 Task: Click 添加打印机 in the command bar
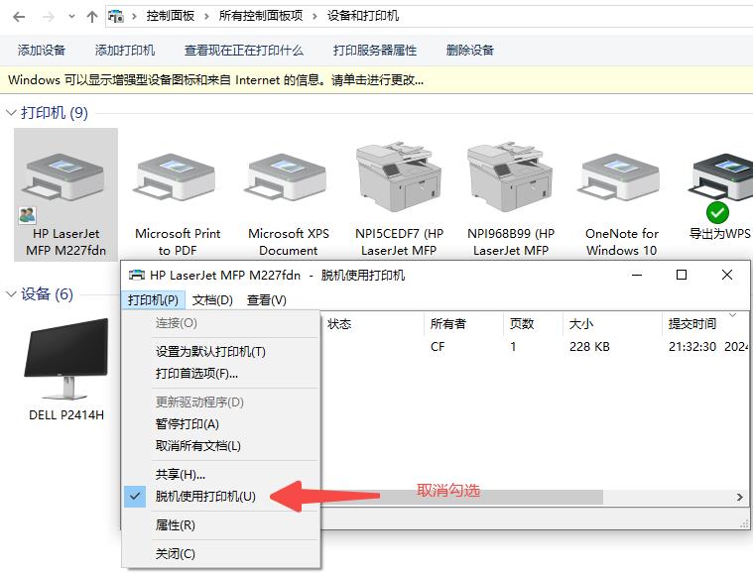coord(125,50)
